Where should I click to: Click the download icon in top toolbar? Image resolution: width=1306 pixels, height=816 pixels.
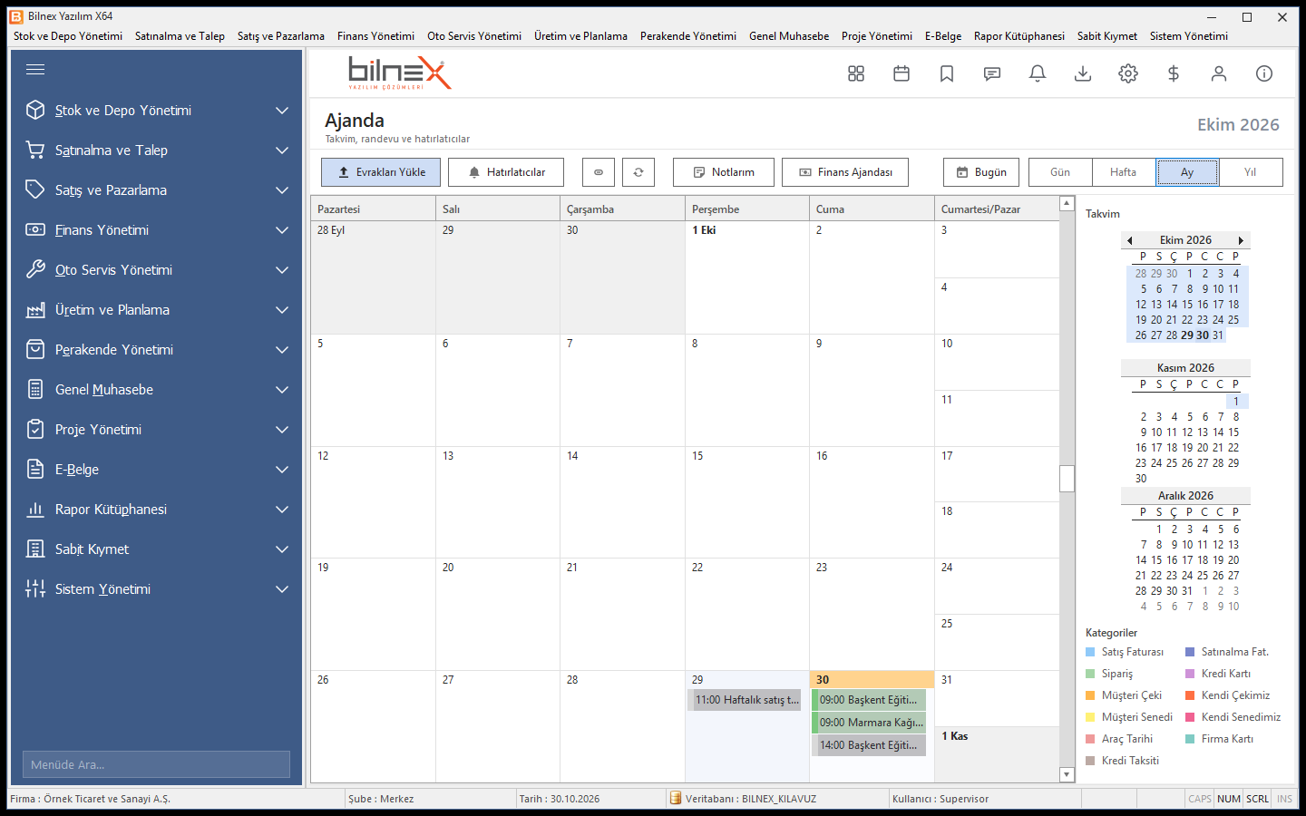1083,73
